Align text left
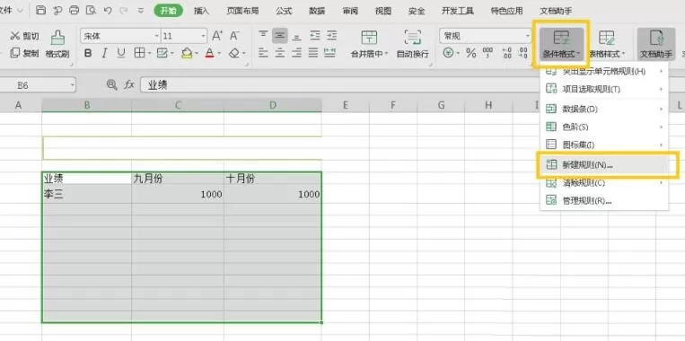Screen dimensions: 685x341 (262, 53)
